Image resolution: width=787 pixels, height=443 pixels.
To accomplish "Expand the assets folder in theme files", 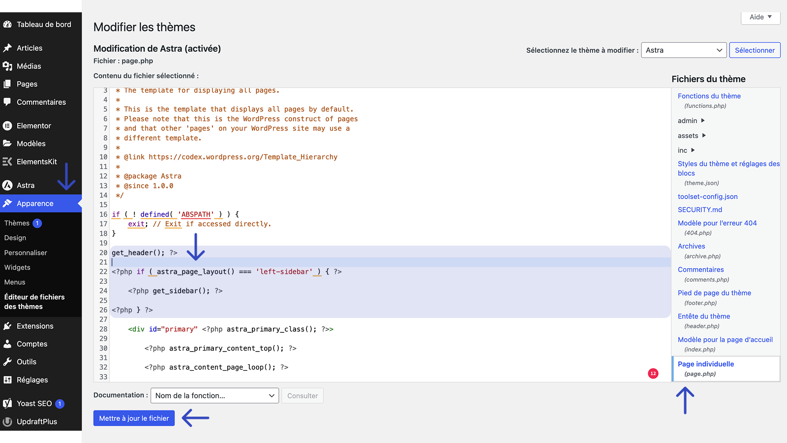I will [692, 135].
